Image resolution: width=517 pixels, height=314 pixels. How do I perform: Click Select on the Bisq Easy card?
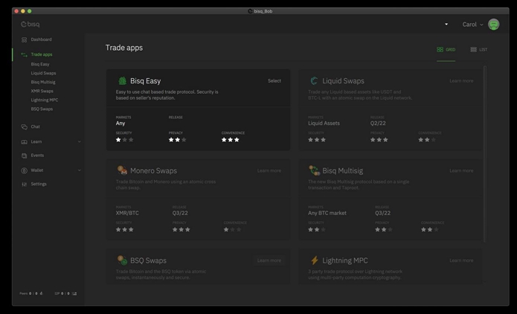[x=274, y=81]
